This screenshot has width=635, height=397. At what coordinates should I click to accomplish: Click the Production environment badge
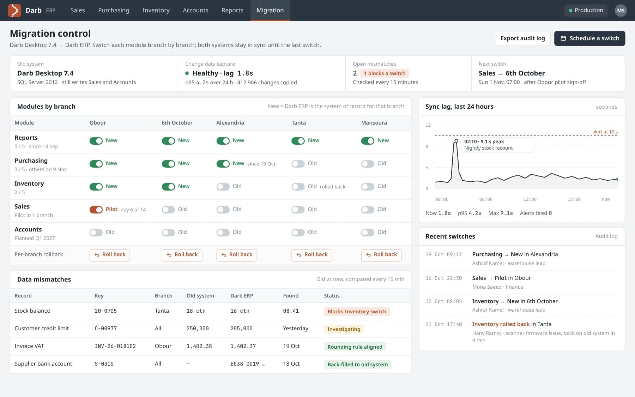tap(586, 10)
